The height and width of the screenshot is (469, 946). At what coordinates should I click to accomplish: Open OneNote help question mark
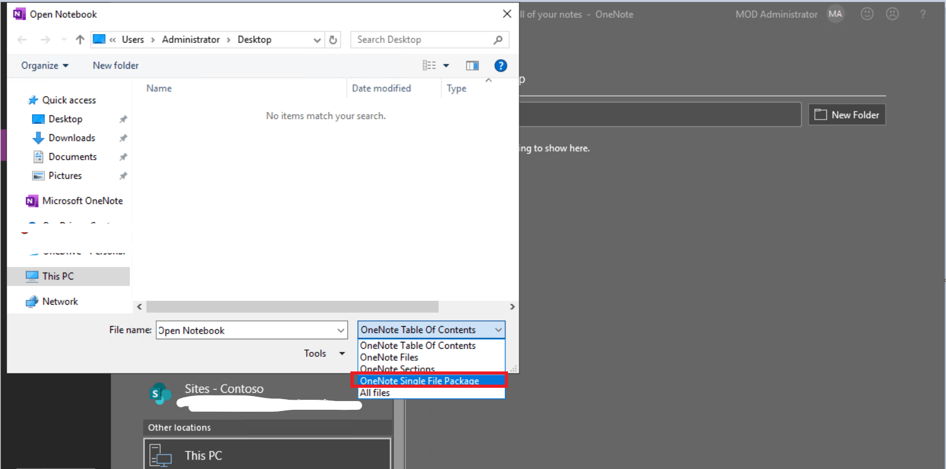923,14
